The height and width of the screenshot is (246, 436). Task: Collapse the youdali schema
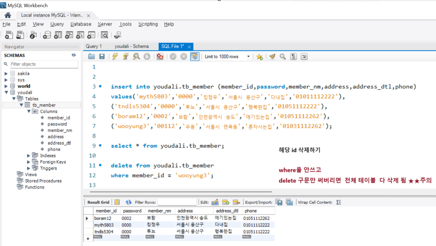pyautogui.click(x=6, y=92)
